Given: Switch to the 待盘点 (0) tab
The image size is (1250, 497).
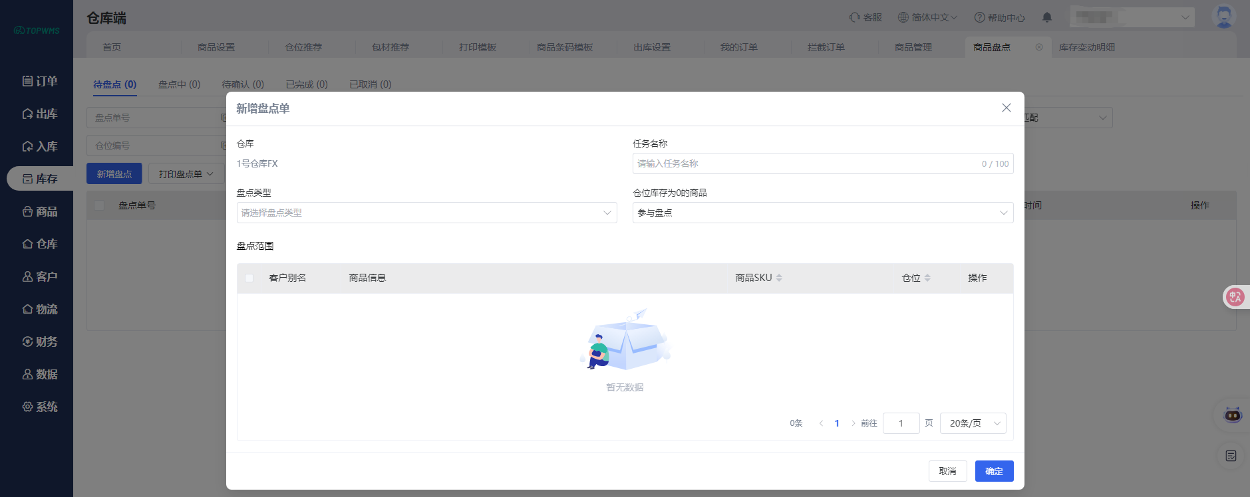Looking at the screenshot, I should pyautogui.click(x=114, y=84).
